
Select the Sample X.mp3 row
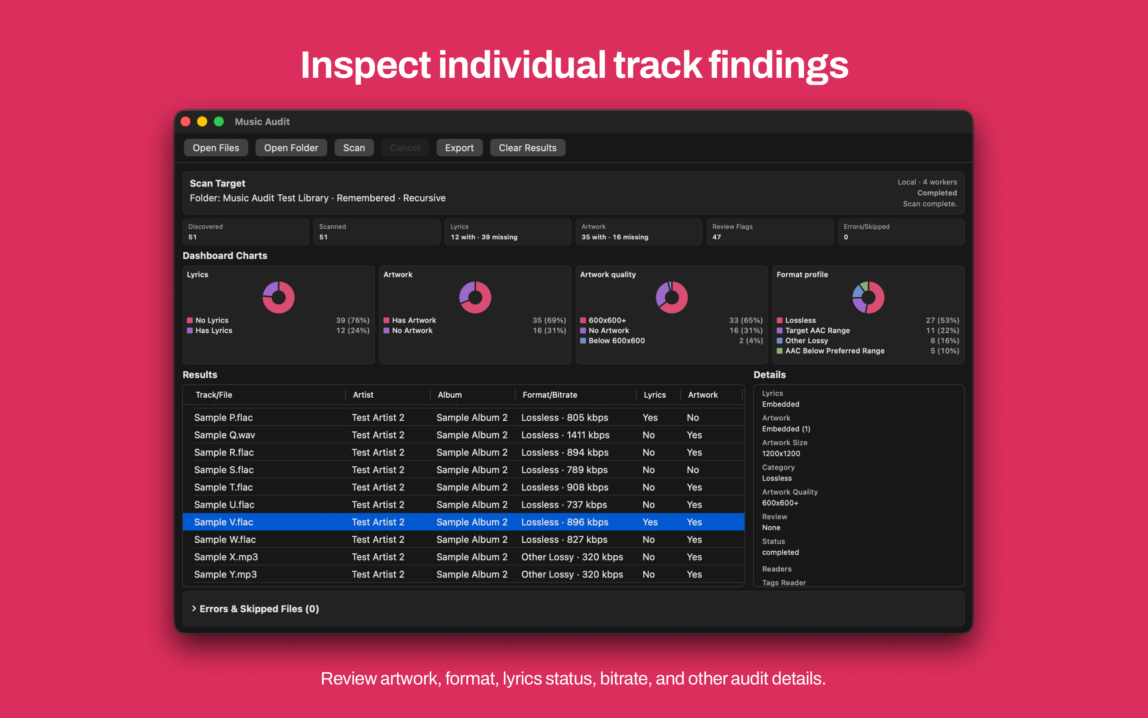click(x=464, y=557)
